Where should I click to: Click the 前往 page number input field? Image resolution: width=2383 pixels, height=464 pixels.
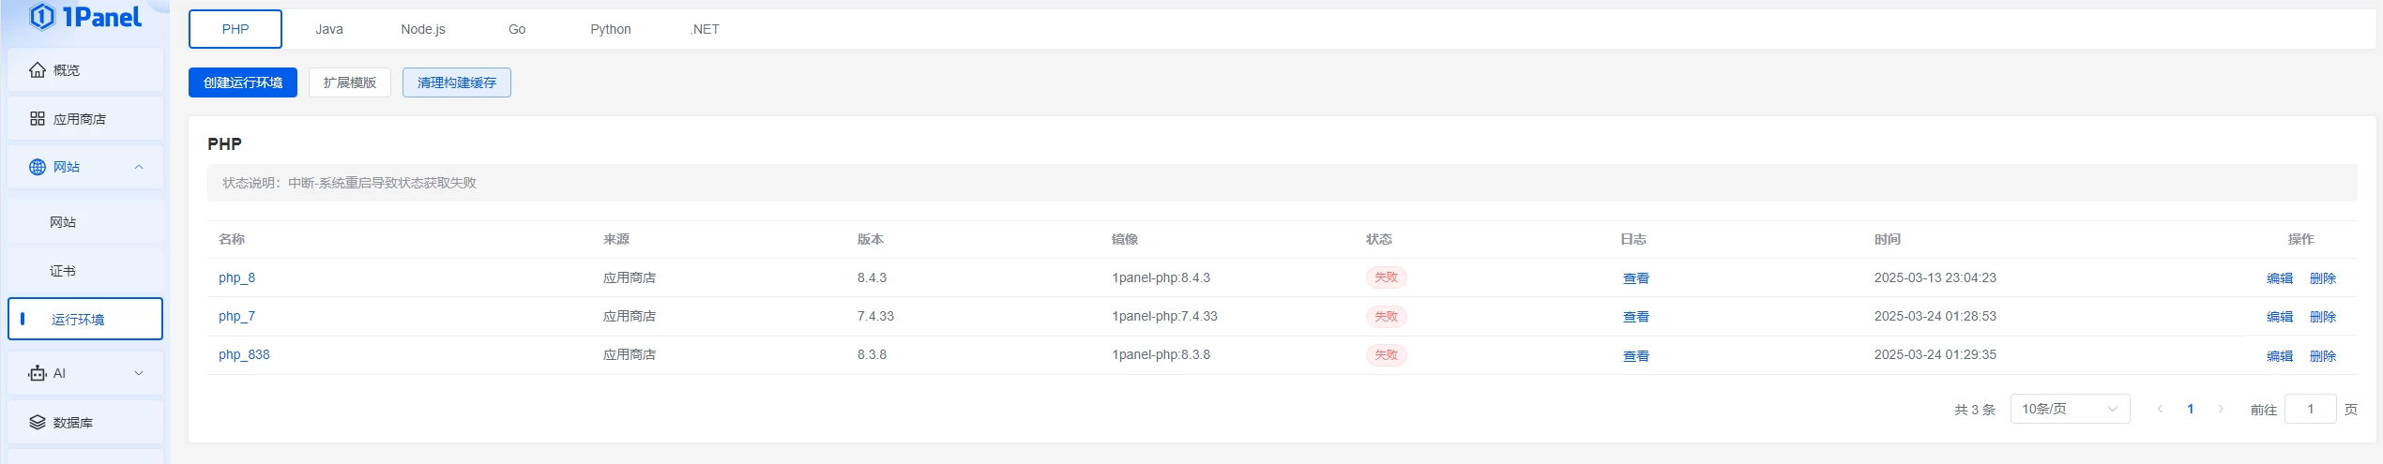click(x=2310, y=409)
